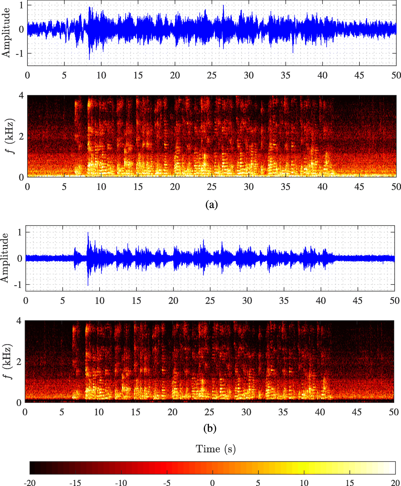This screenshot has width=401, height=486.
Task: Click the spectrogram image in panel (b)
Action: (210, 361)
